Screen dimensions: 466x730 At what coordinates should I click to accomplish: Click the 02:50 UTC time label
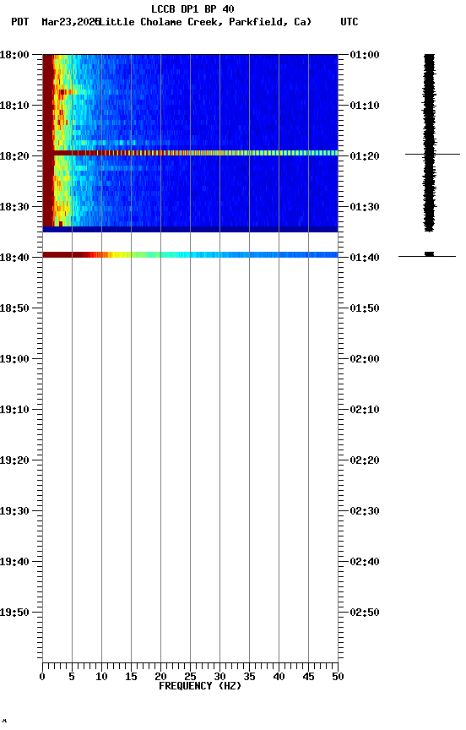365,613
